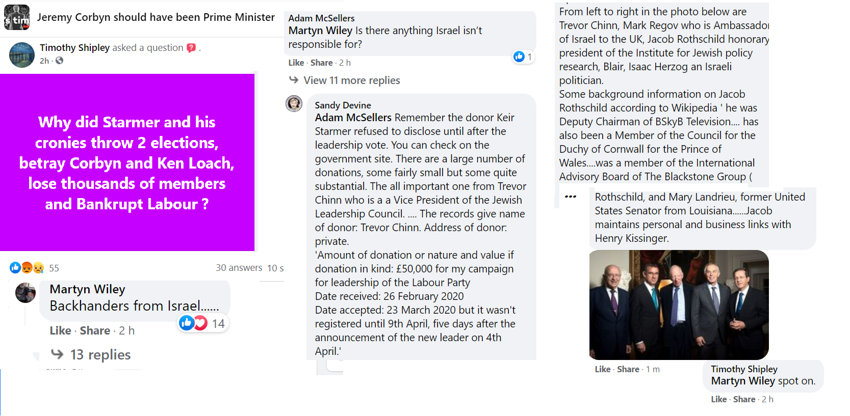Open the post reaction emoji summary

coord(27,268)
